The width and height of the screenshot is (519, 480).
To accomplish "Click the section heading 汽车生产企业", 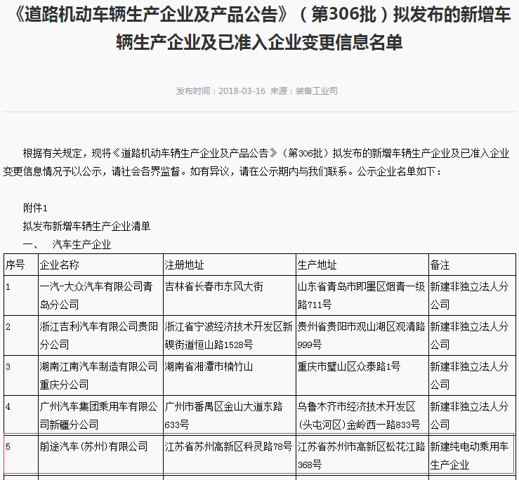I will pos(81,244).
